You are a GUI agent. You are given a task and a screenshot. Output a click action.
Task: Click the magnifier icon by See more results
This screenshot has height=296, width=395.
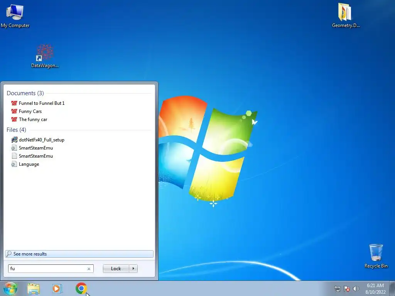pos(9,254)
